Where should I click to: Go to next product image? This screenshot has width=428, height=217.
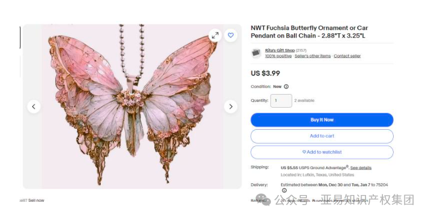(231, 107)
